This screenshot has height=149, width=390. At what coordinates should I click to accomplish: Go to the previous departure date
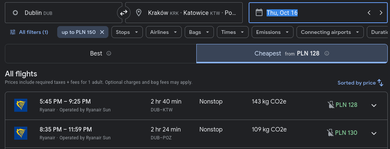tap(369, 13)
